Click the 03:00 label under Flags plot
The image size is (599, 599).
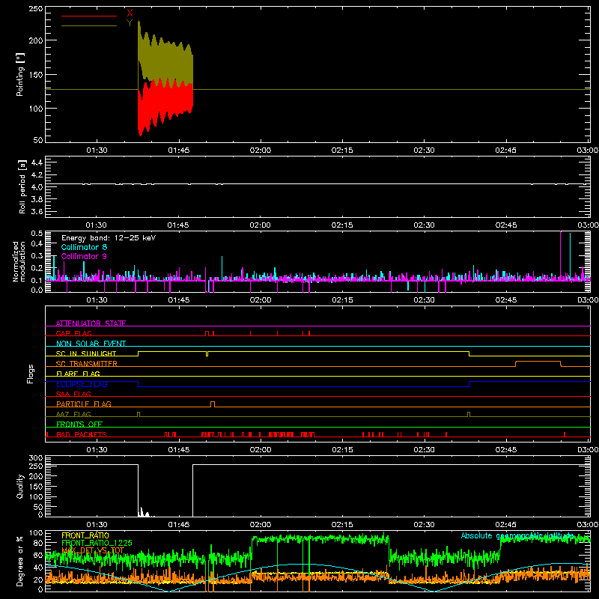point(588,450)
